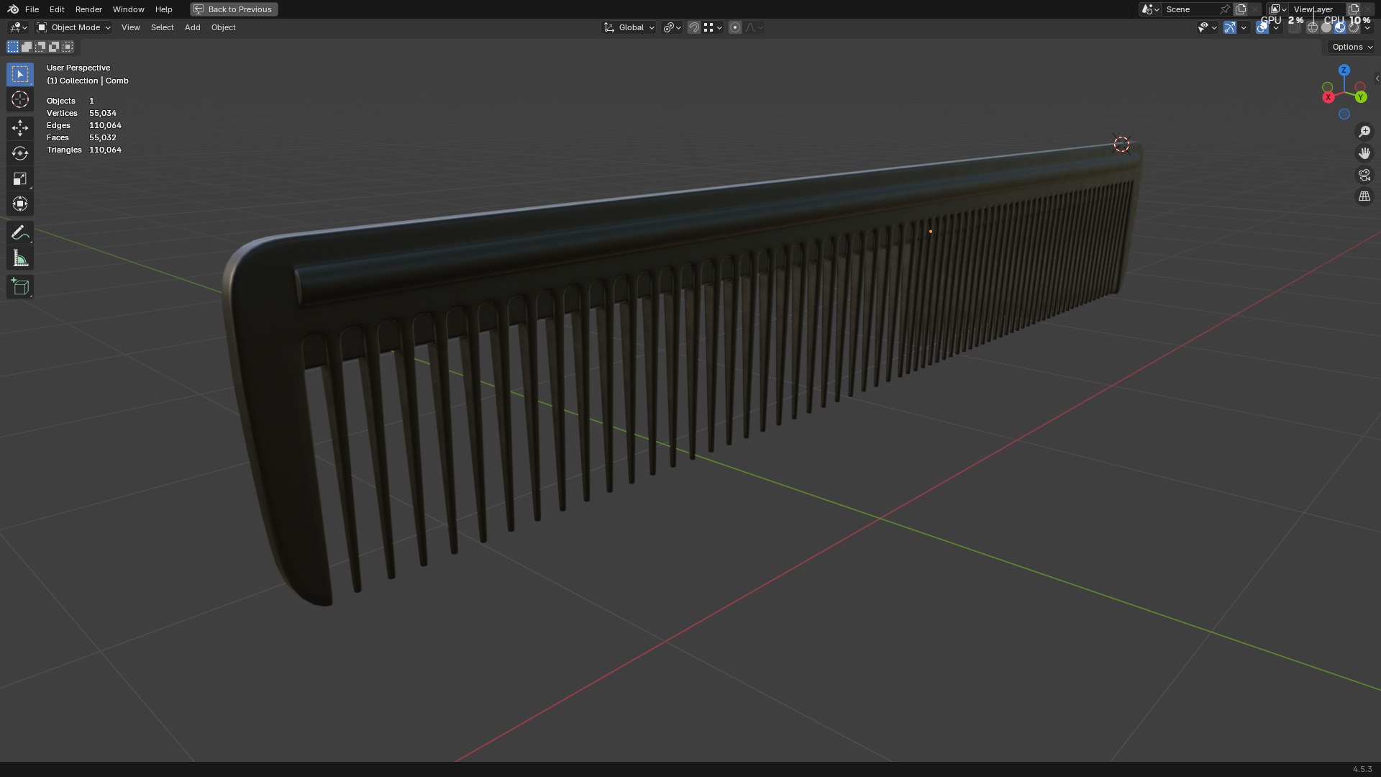This screenshot has height=777, width=1381.
Task: Switch to Wireframe shading
Action: pos(1313,27)
